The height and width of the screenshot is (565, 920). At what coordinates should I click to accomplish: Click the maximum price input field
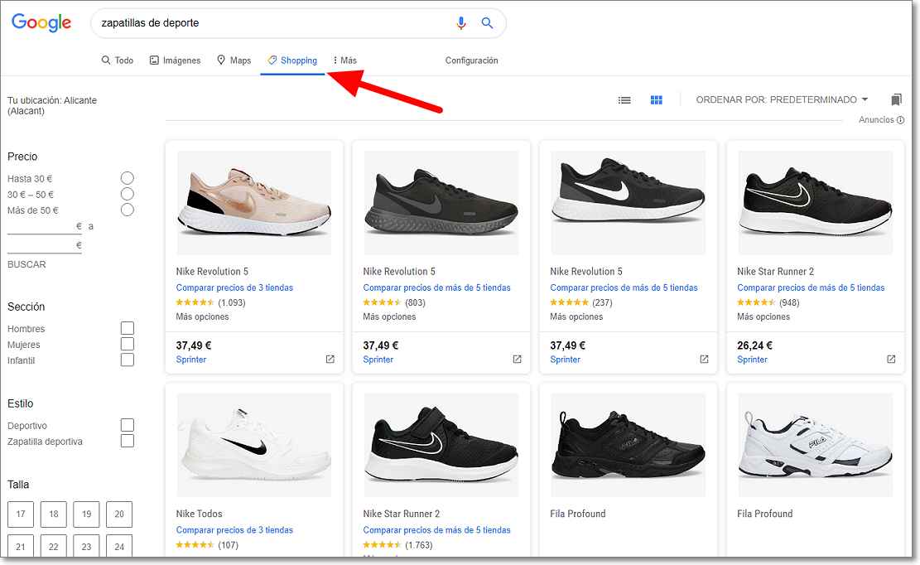point(44,245)
